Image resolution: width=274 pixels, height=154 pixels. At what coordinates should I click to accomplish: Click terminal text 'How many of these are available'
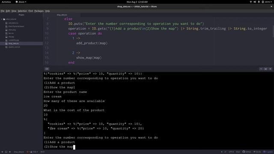coord(74,101)
